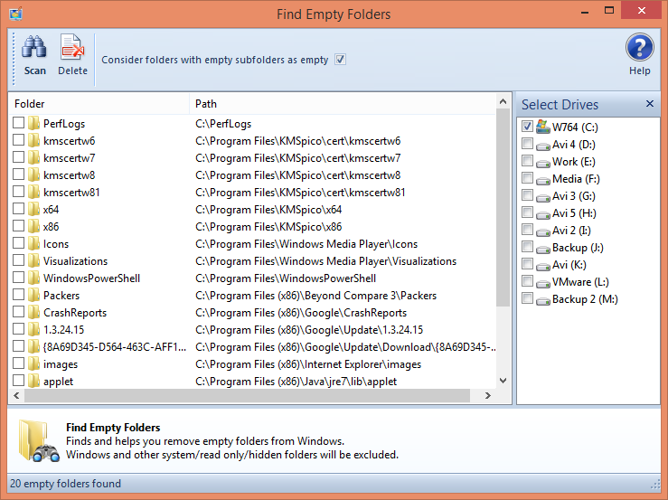Click the Avi 5 (H:) drive icon

[542, 215]
